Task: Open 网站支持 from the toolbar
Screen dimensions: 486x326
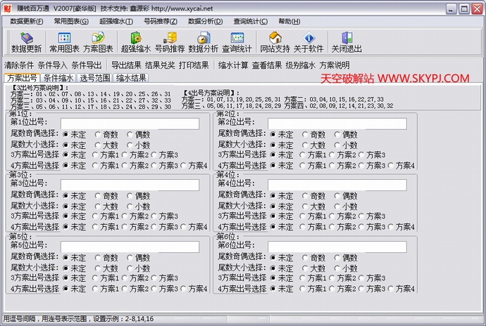Action: point(275,41)
